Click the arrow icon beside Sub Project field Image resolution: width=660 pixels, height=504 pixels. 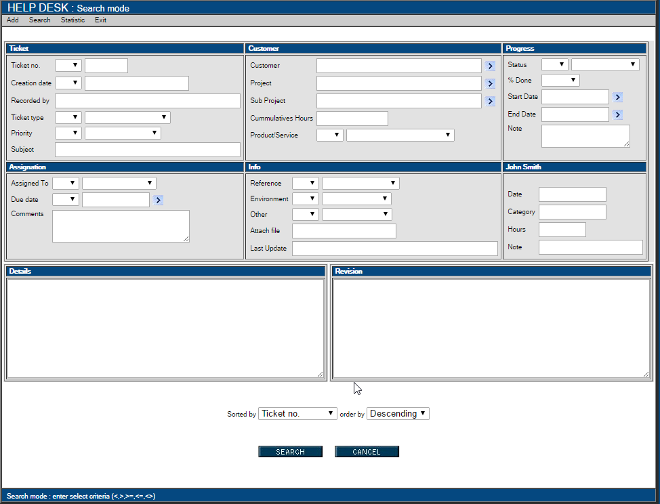point(490,102)
